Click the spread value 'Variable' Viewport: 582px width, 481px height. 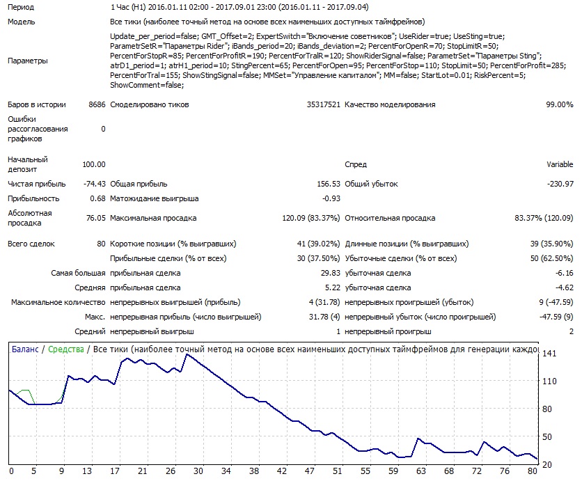(560, 164)
